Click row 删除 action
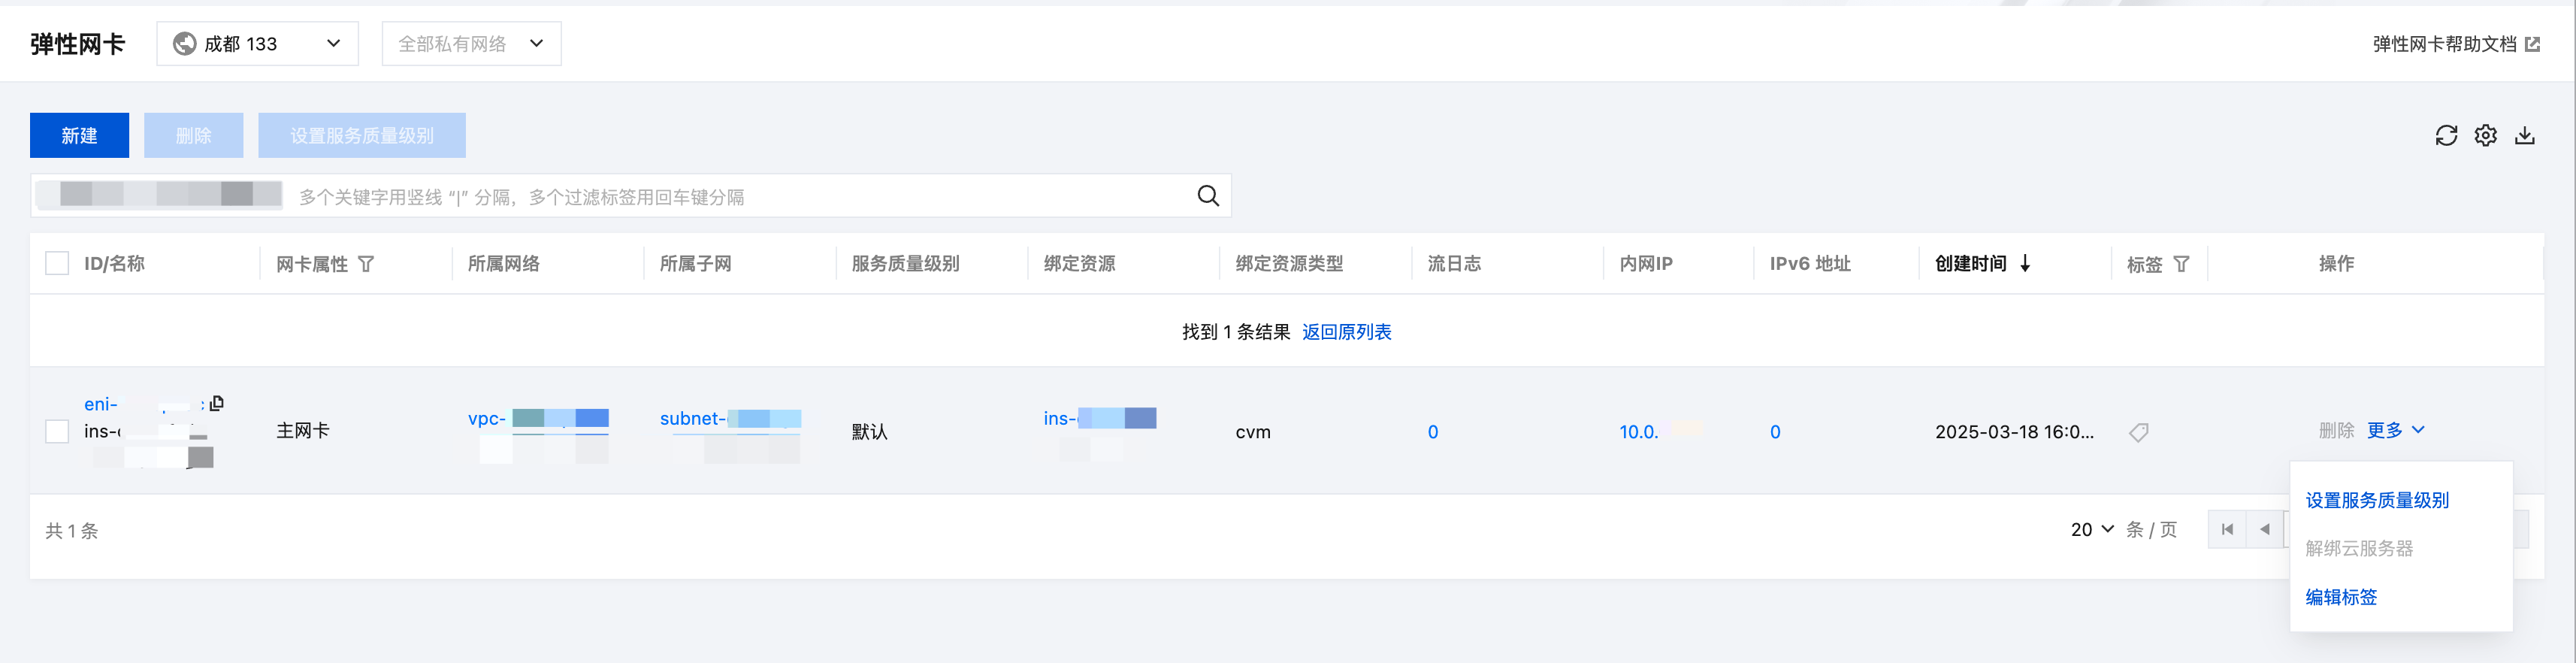This screenshot has height=663, width=2576. click(2336, 430)
